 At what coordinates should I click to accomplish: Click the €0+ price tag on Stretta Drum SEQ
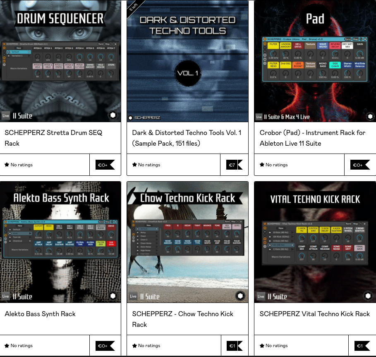(x=105, y=165)
